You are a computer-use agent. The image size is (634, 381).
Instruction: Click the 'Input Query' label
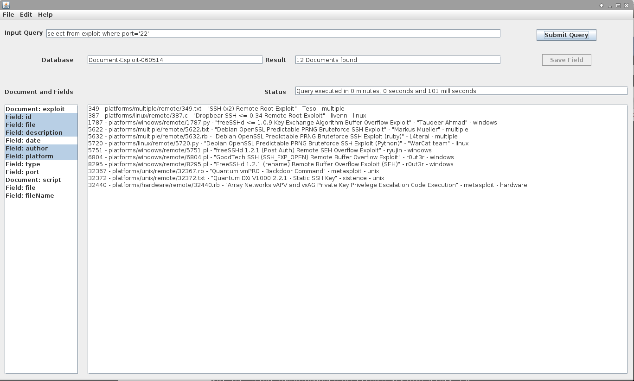coord(24,33)
